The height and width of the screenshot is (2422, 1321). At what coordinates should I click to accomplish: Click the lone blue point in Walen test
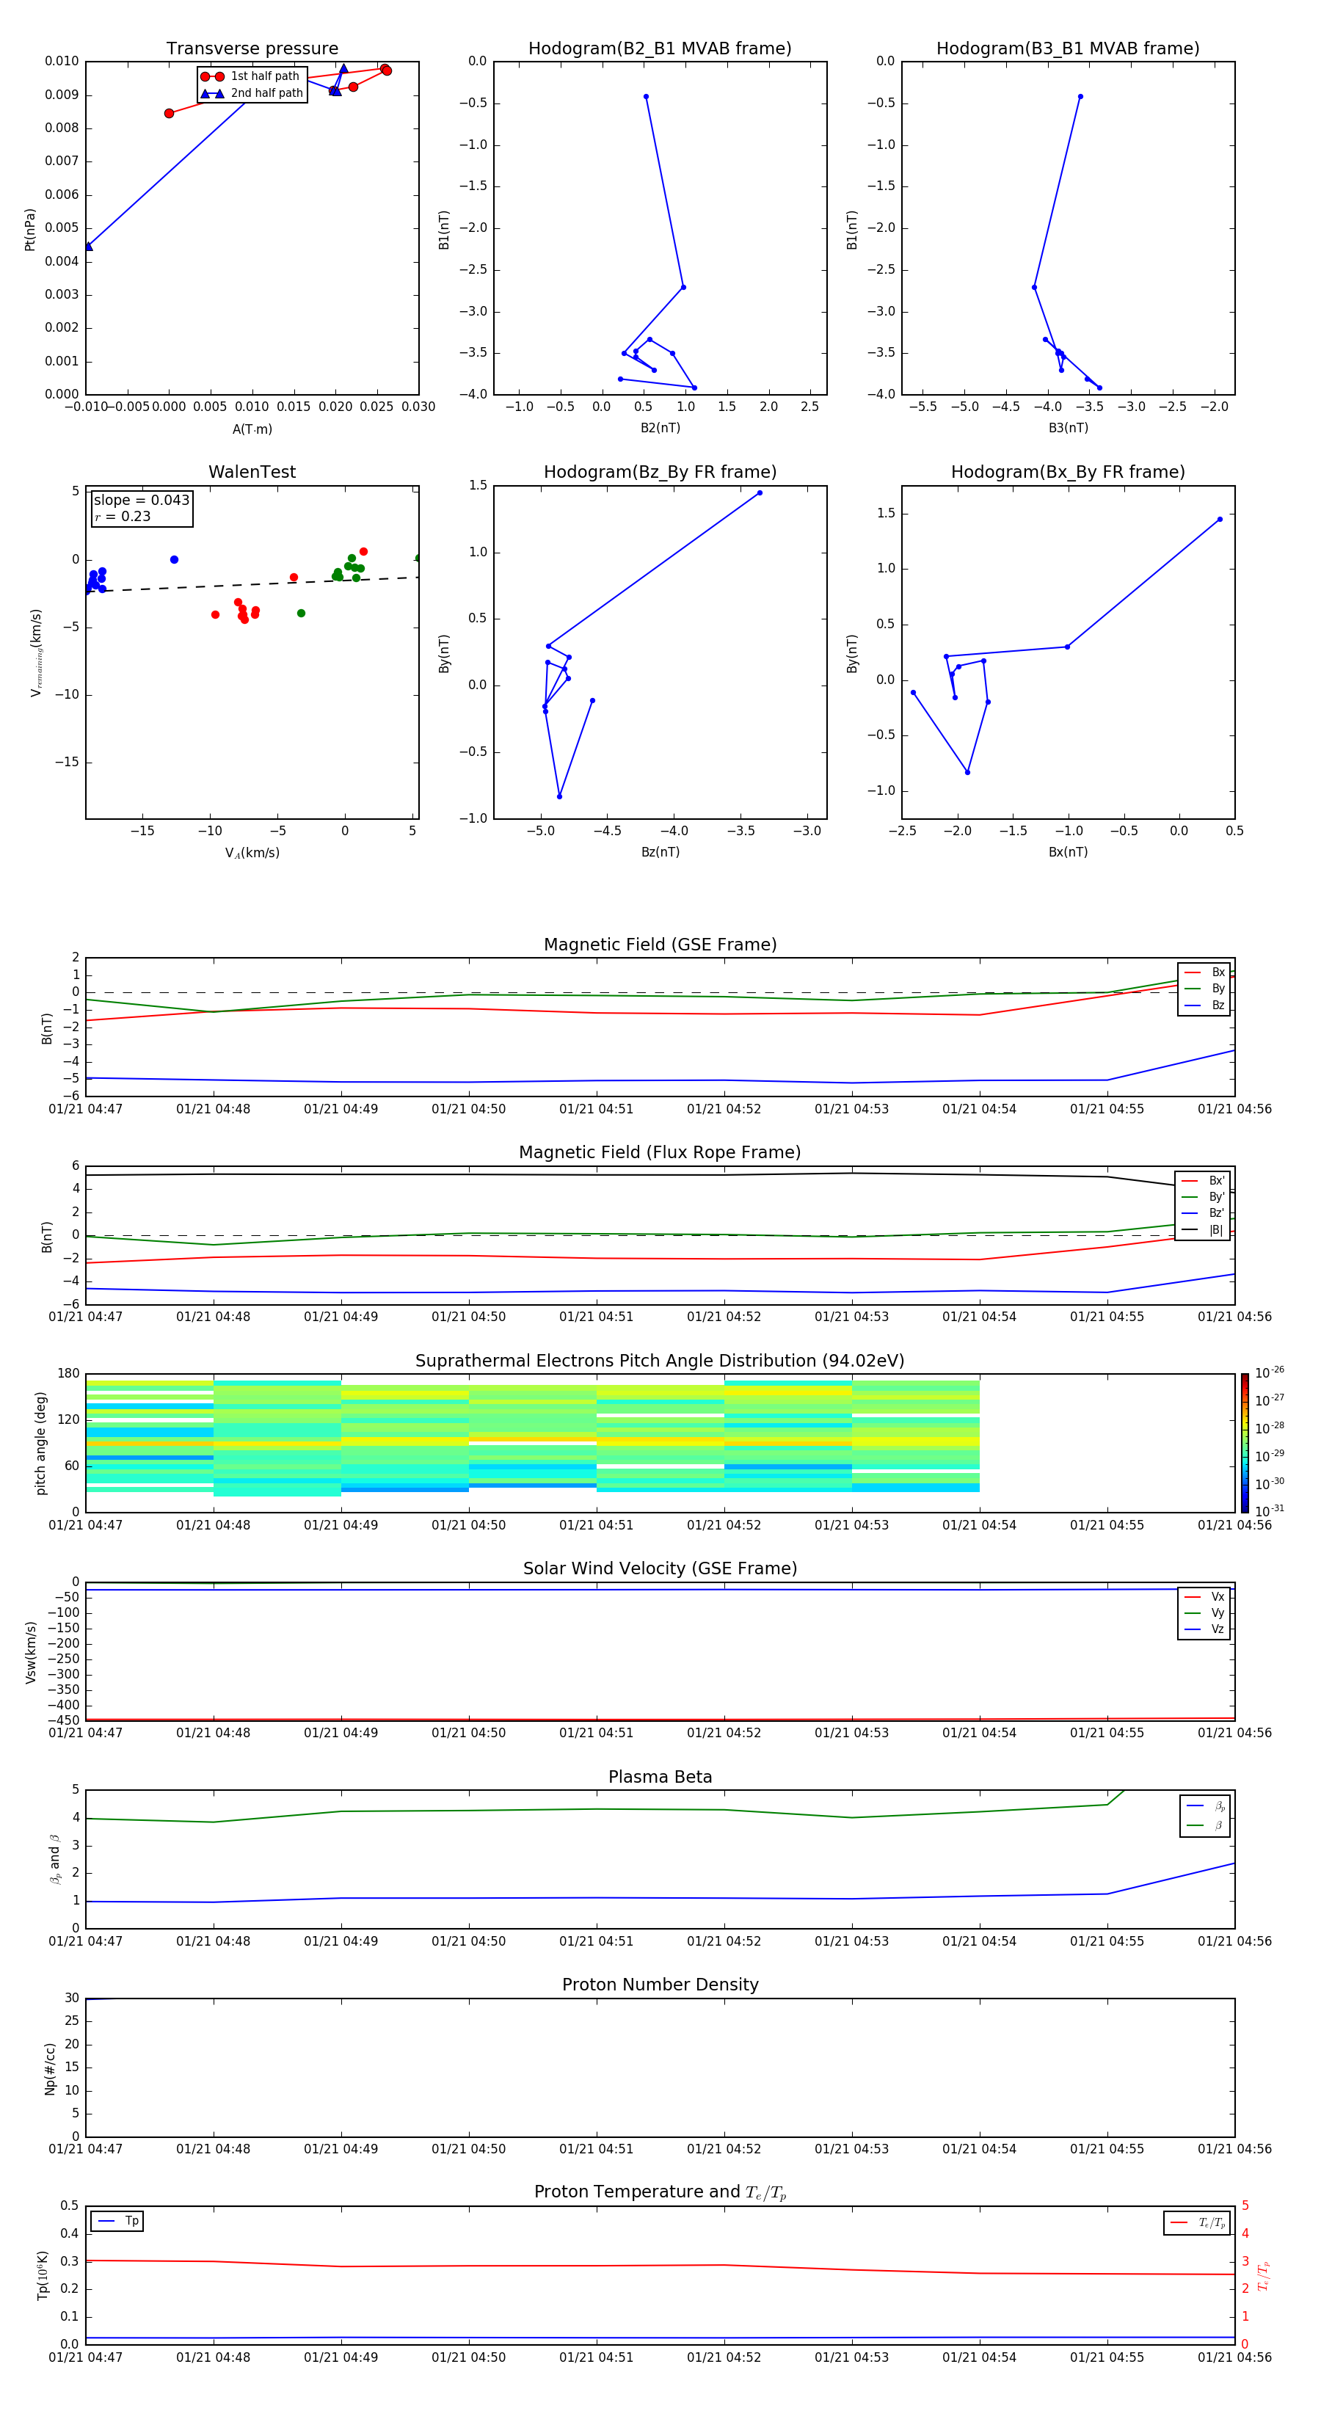[174, 559]
